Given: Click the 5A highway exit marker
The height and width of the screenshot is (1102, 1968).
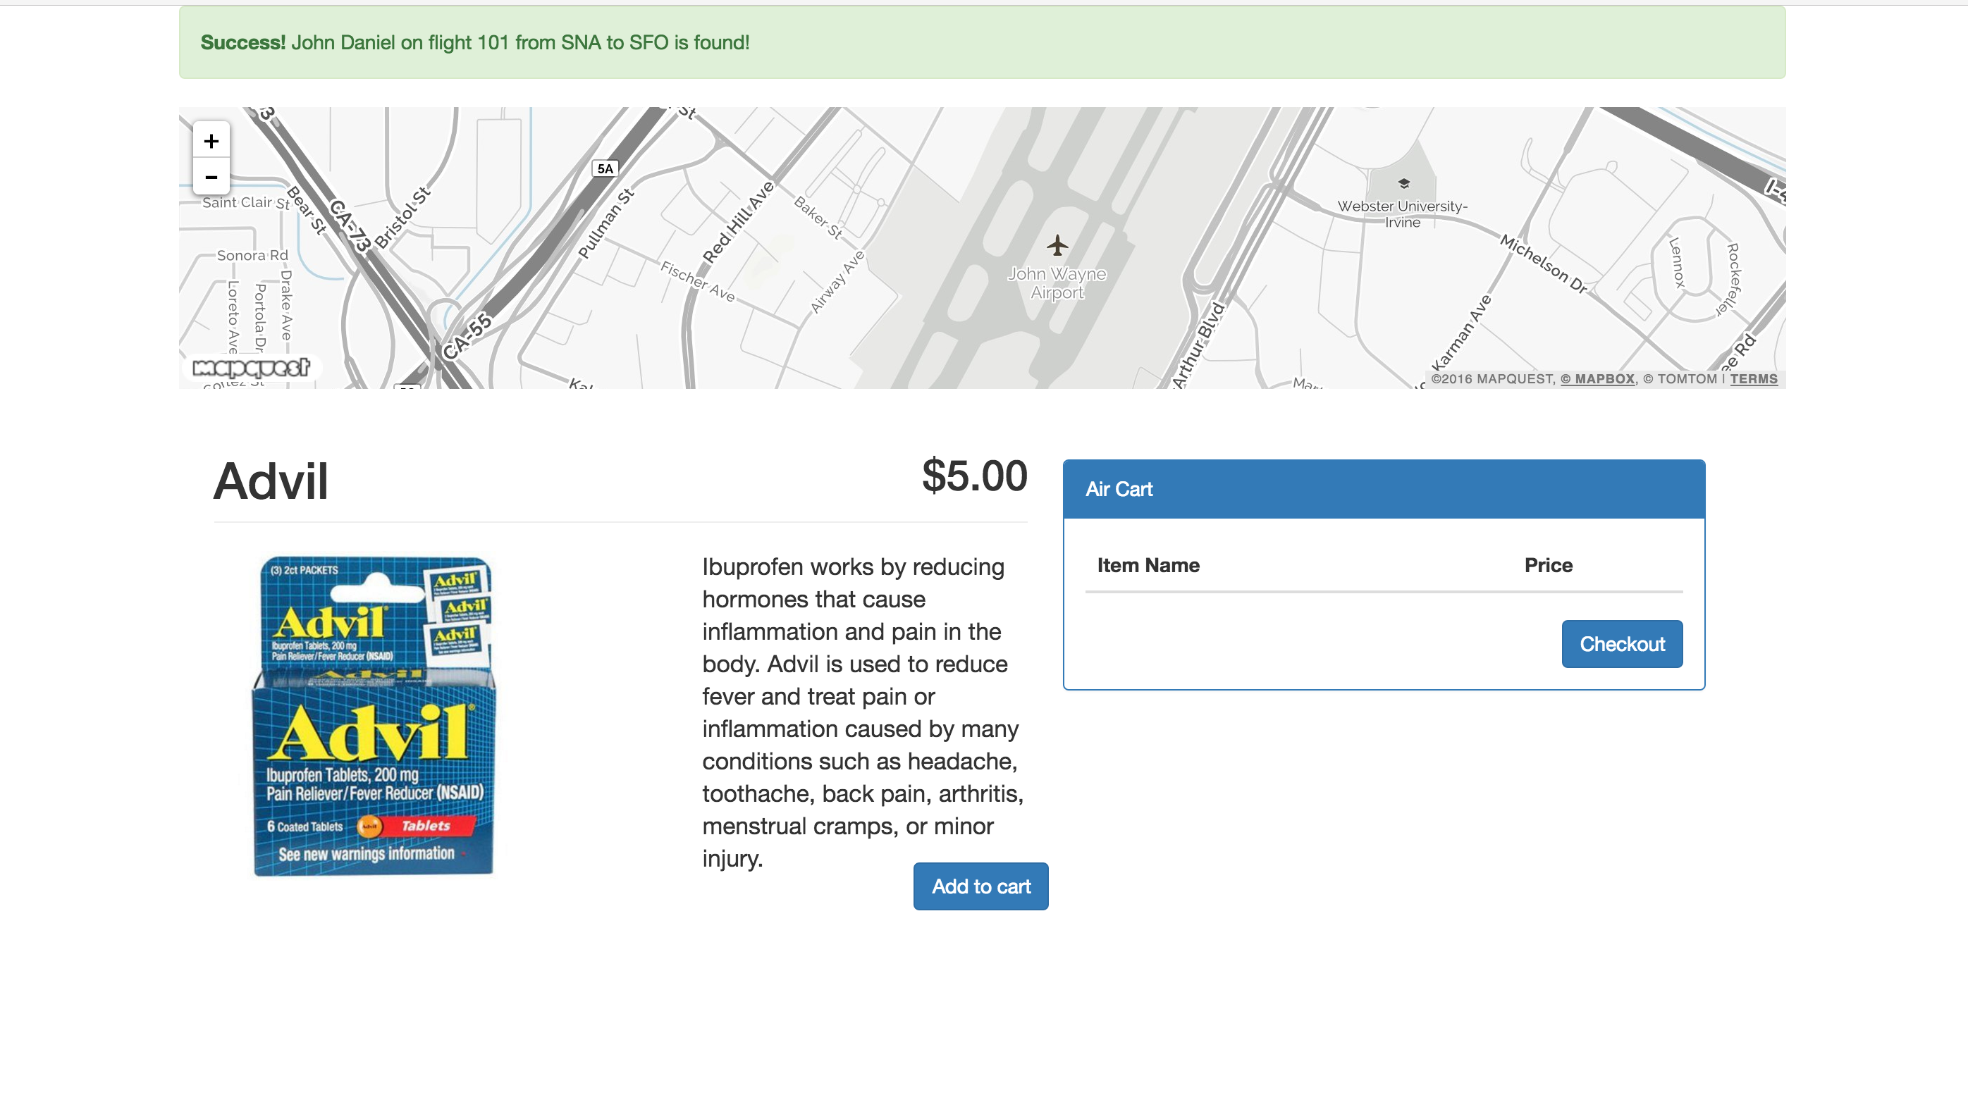Looking at the screenshot, I should [605, 169].
